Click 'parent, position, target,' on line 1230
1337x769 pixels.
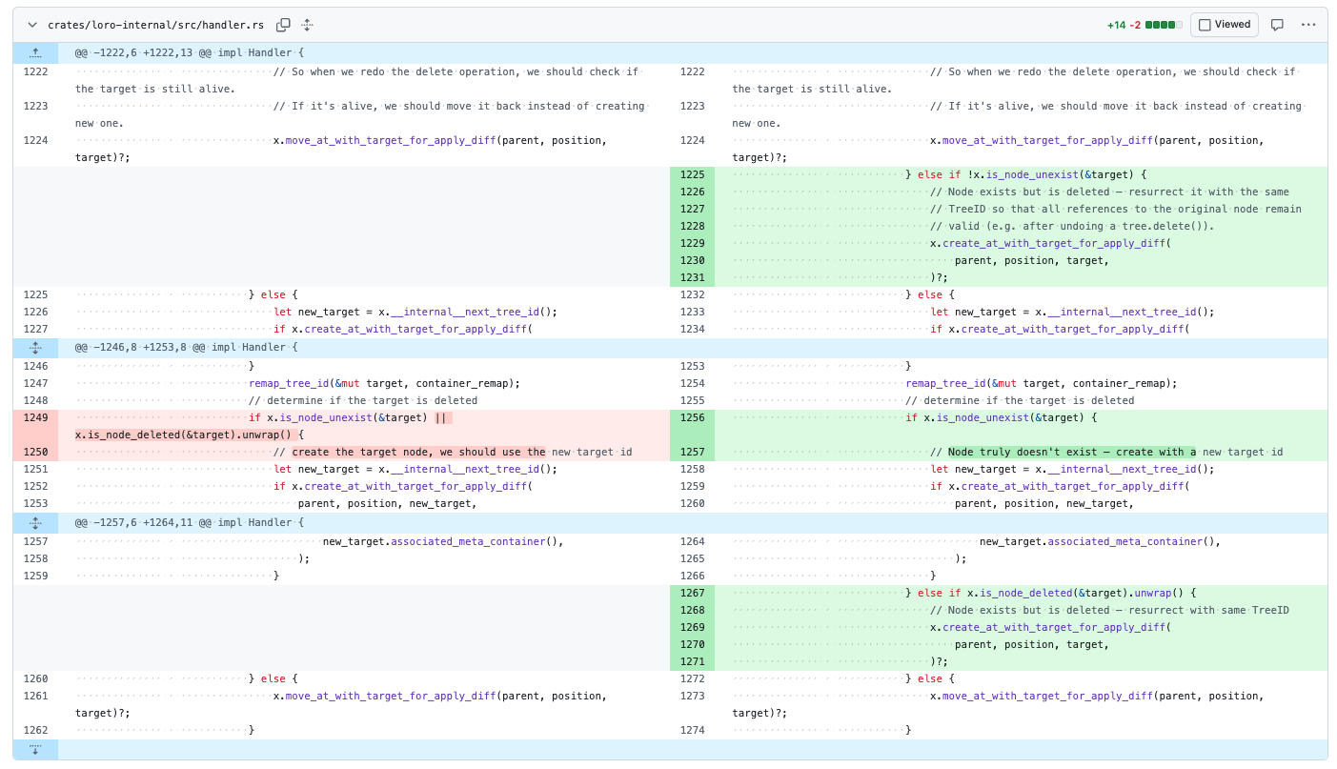pos(1031,261)
